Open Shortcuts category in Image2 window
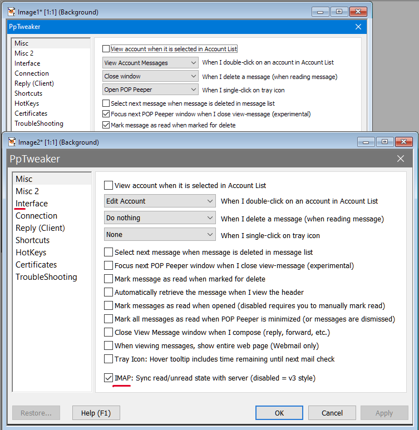The height and width of the screenshot is (430, 419). (x=52, y=240)
